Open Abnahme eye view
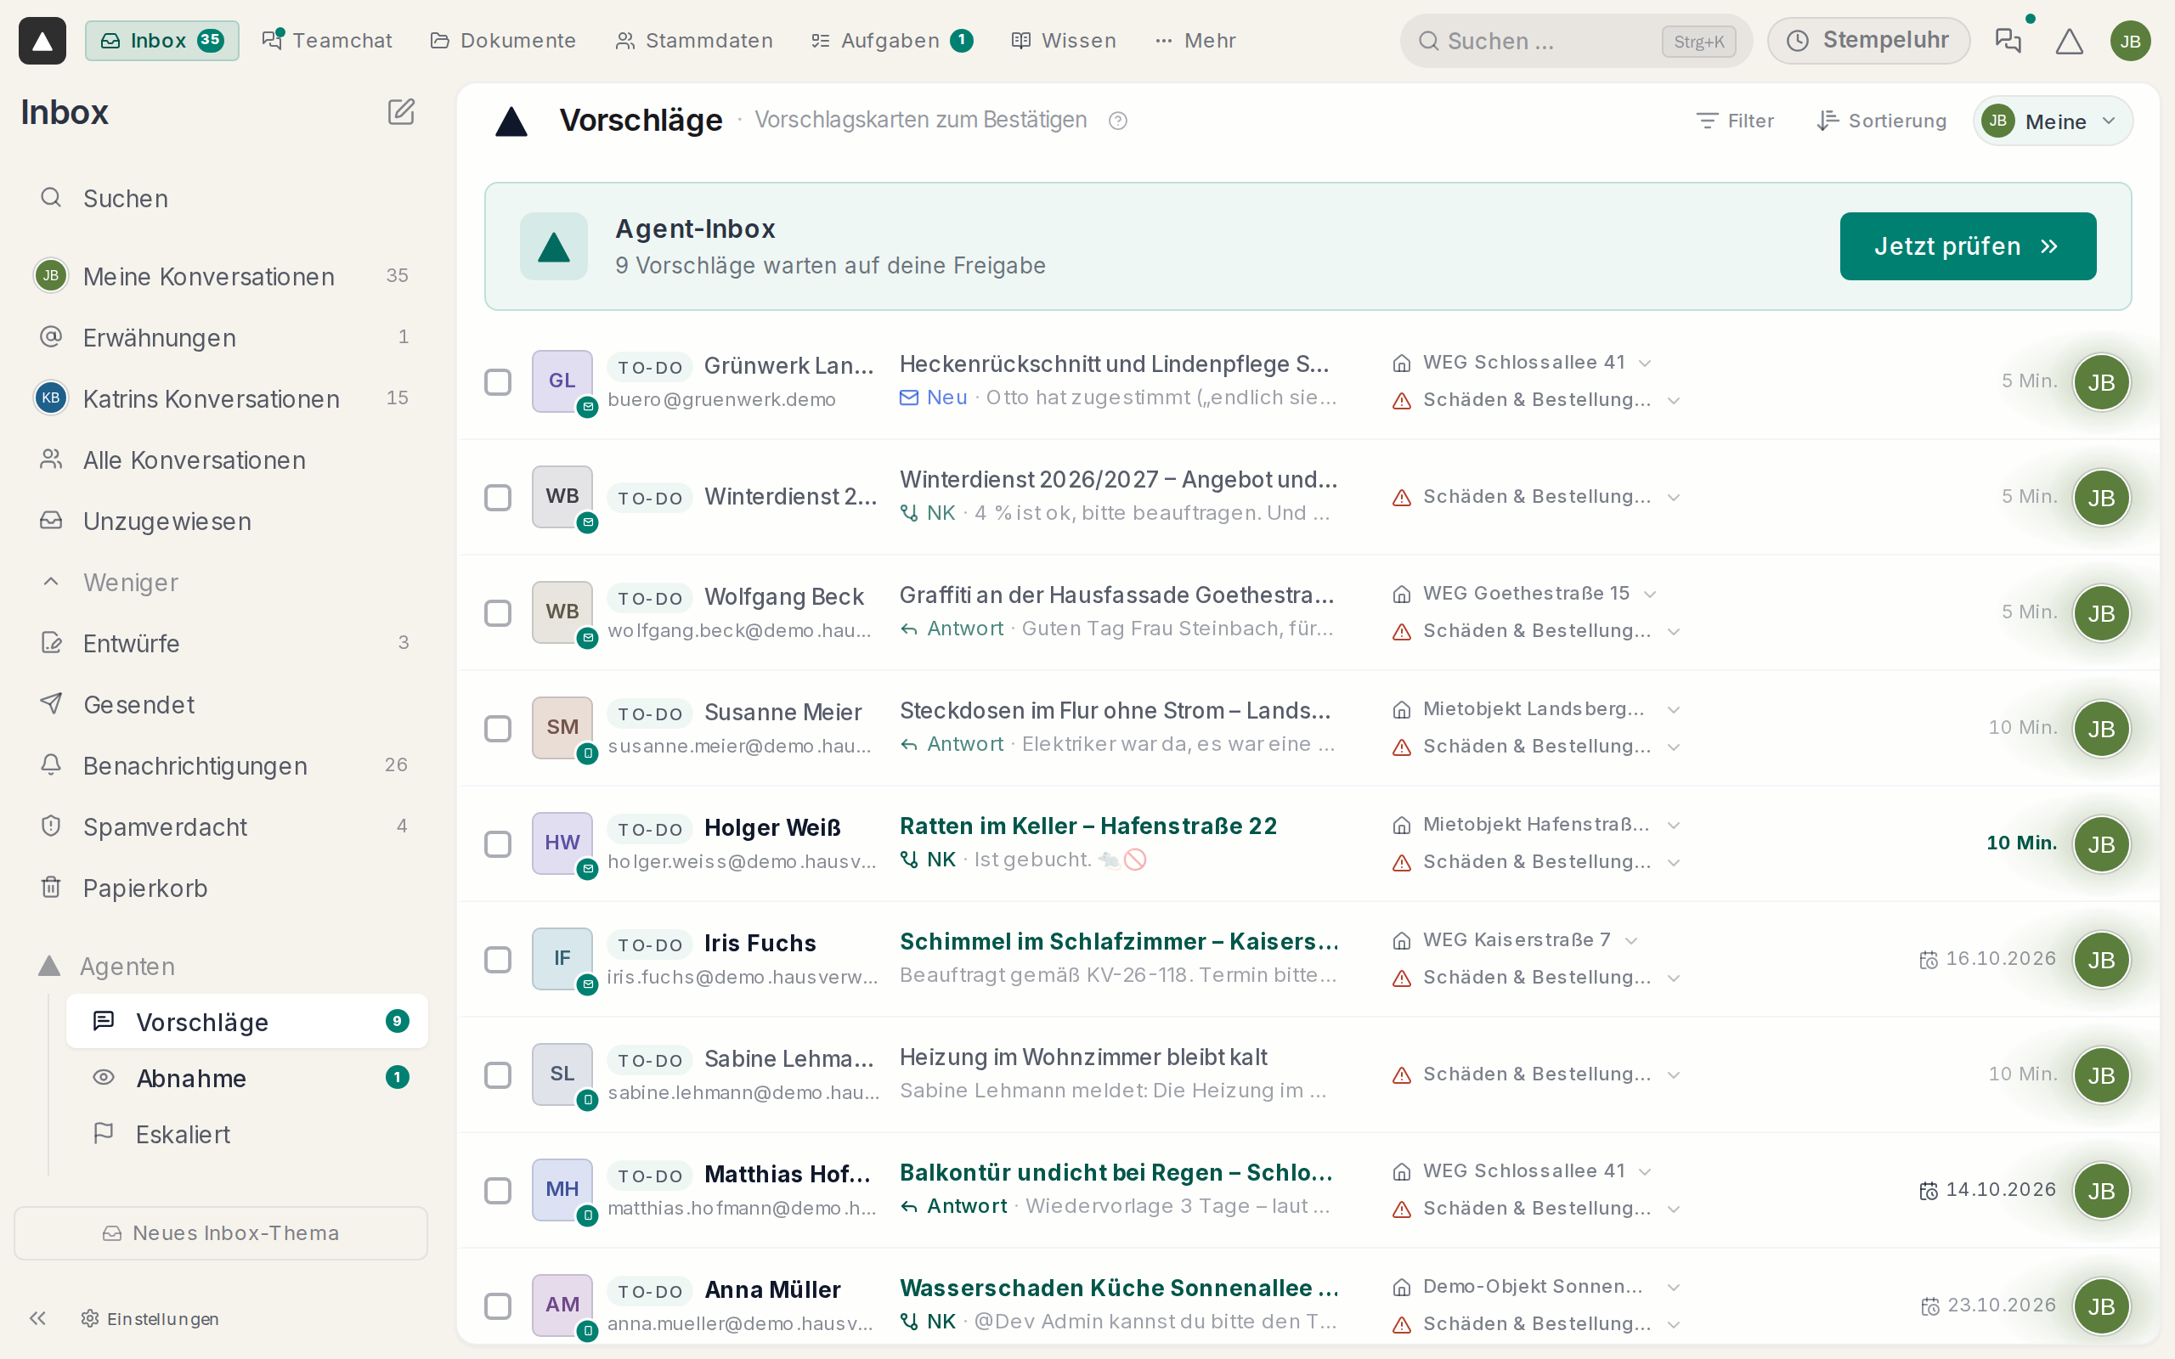Image resolution: width=2175 pixels, height=1359 pixels. pos(246,1077)
